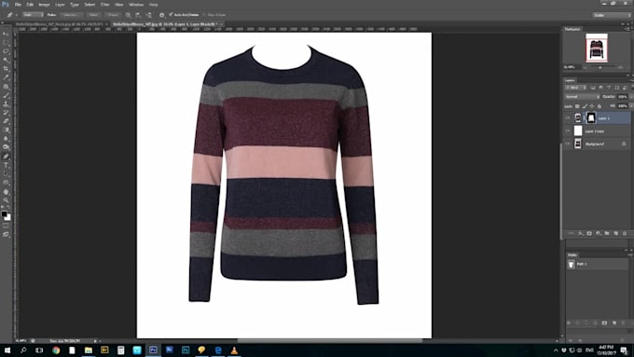Image resolution: width=634 pixels, height=357 pixels.
Task: Select the Crop tool
Action: tap(6, 69)
